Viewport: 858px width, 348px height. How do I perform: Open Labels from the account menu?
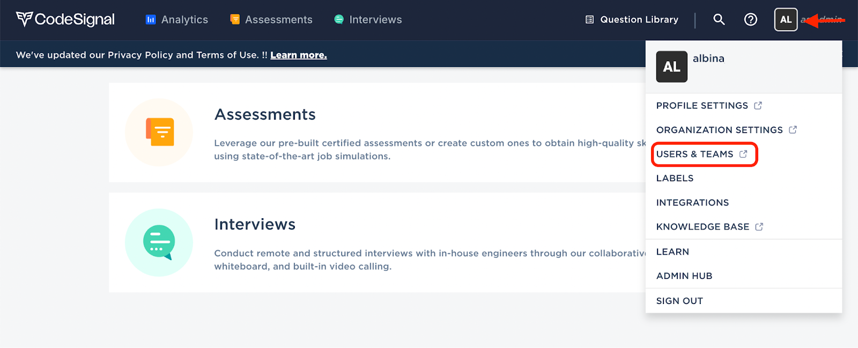[675, 178]
